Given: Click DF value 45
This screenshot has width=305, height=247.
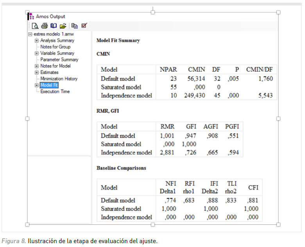Looking at the screenshot, I should (x=217, y=95).
